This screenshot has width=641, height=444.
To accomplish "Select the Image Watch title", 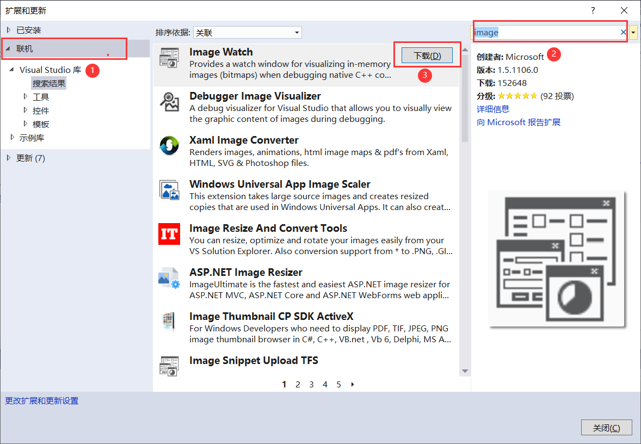I will [x=221, y=52].
